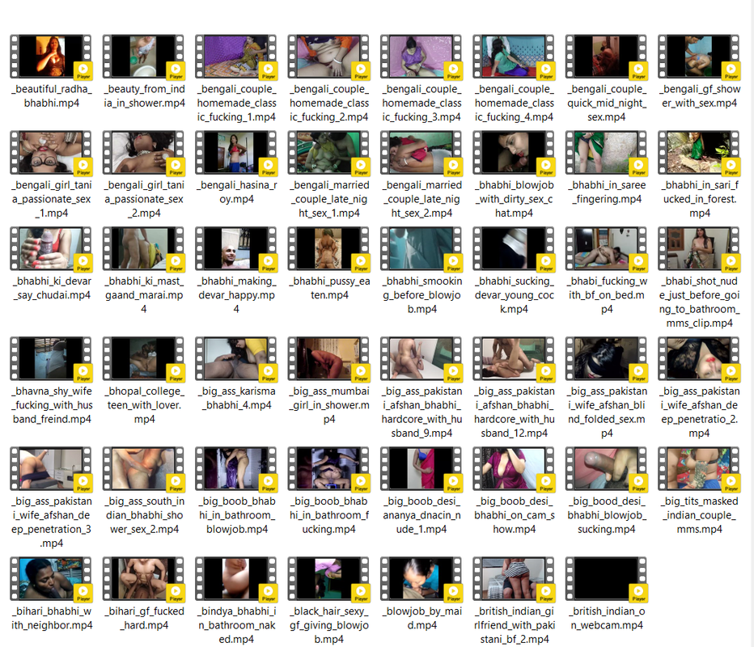Click the _british_indian_girlfriend_with_pakistani_bf_2.mp4 file name
The image size is (754, 647).
point(514,625)
